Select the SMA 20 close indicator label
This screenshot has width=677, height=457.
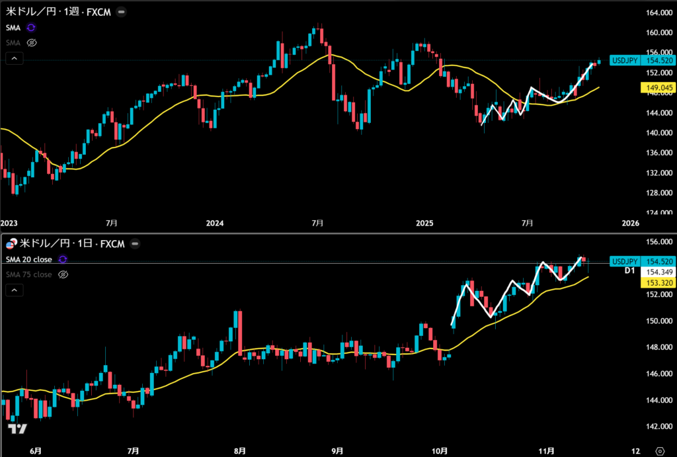tap(29, 259)
